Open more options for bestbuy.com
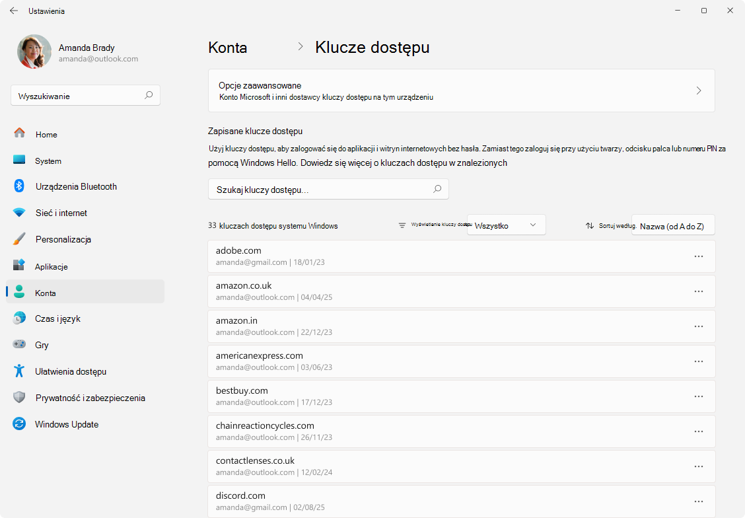 pyautogui.click(x=699, y=396)
